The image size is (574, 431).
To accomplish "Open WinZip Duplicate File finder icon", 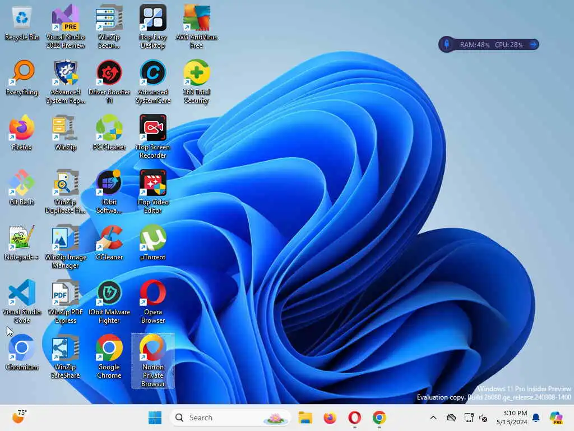I will (x=66, y=192).
